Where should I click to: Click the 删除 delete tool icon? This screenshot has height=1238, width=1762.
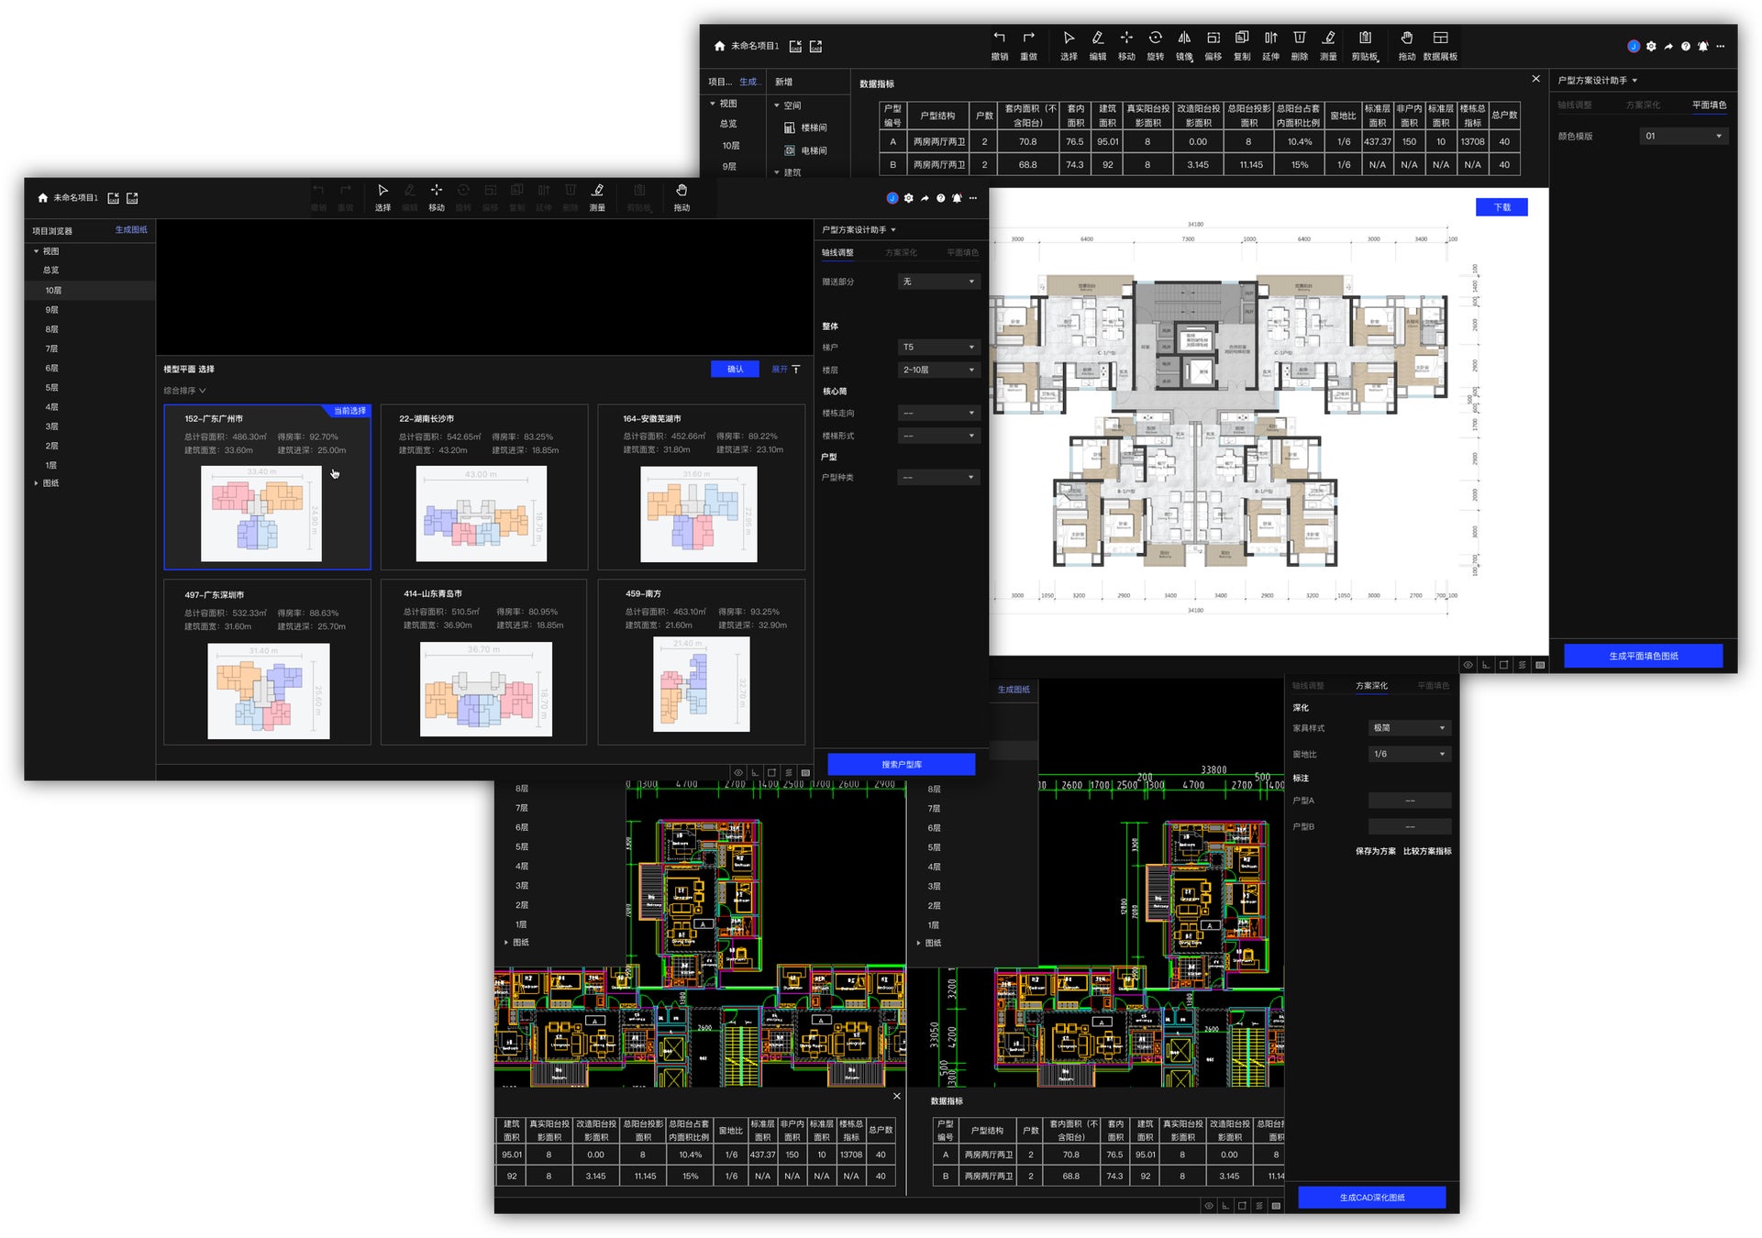click(x=1299, y=39)
